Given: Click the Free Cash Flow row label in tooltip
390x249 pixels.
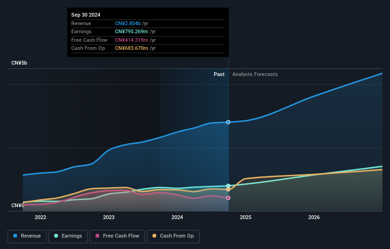Looking at the screenshot, I should tap(89, 40).
